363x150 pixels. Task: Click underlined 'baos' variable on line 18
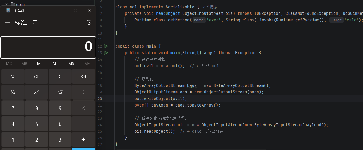point(192,85)
